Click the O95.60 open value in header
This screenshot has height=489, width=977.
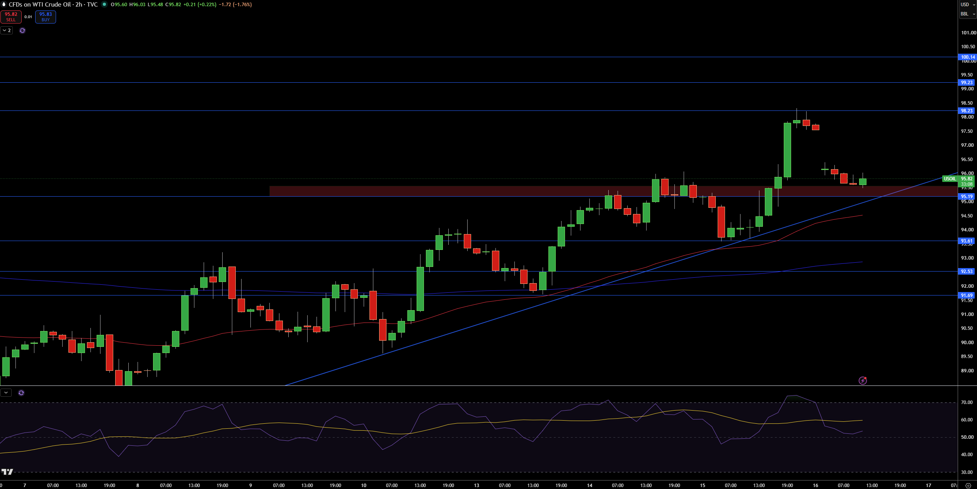click(119, 5)
